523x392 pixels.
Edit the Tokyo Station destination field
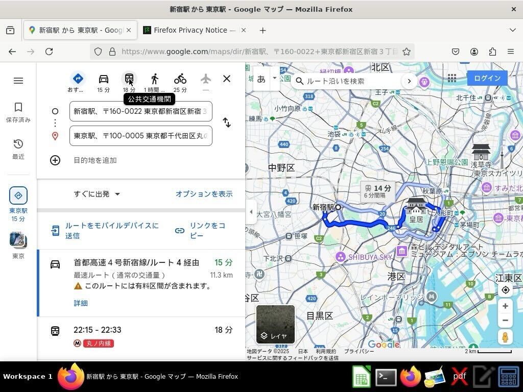[141, 136]
